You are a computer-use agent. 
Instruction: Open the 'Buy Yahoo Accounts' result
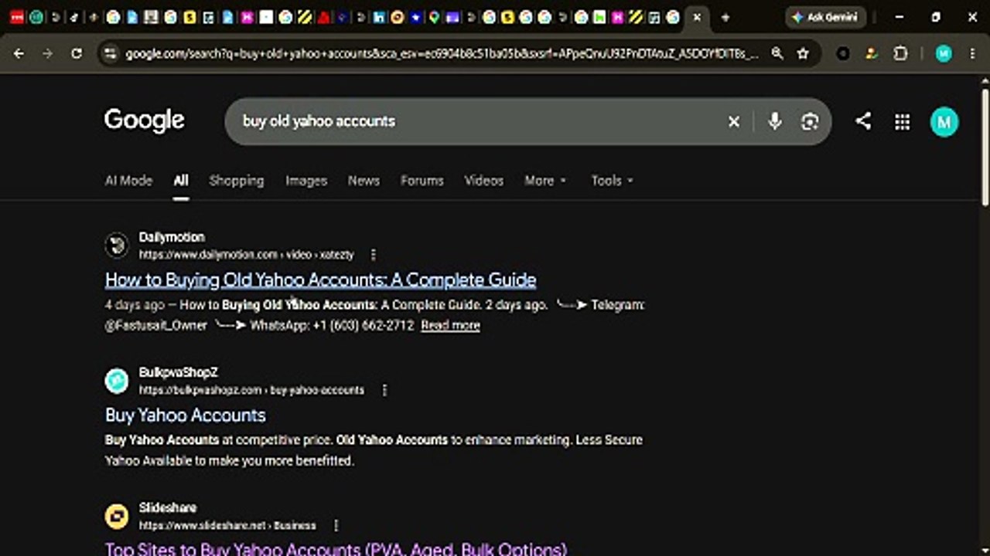click(186, 415)
